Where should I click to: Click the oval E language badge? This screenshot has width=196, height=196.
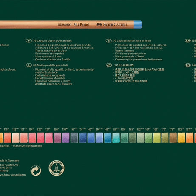(x=109, y=41)
